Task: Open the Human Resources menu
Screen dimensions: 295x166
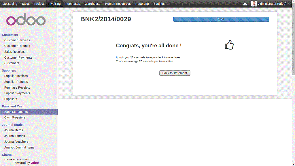Action: 118,4
